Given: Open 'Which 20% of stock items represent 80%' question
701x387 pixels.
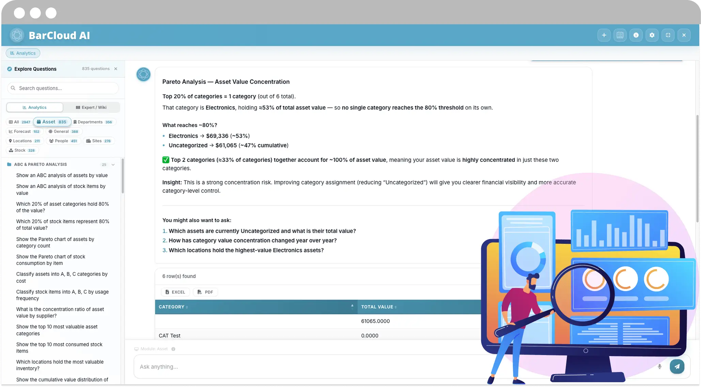Looking at the screenshot, I should [x=63, y=225].
